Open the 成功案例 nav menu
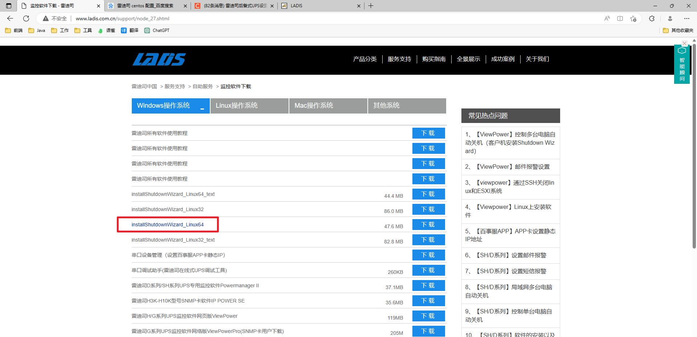697x337 pixels. pos(503,59)
